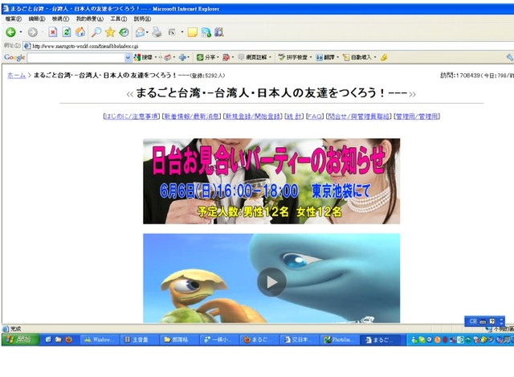
Task: Click the red bookmarks Google toolbar icon
Action: (226, 57)
